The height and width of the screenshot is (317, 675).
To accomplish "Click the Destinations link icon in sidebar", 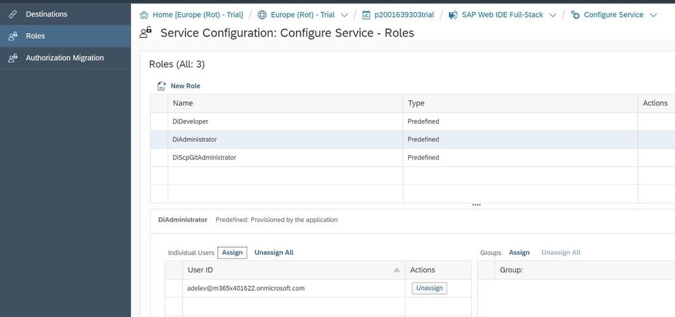I will pos(12,14).
